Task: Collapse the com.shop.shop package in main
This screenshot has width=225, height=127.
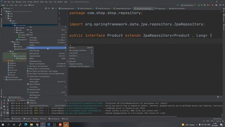Action: (13, 25)
